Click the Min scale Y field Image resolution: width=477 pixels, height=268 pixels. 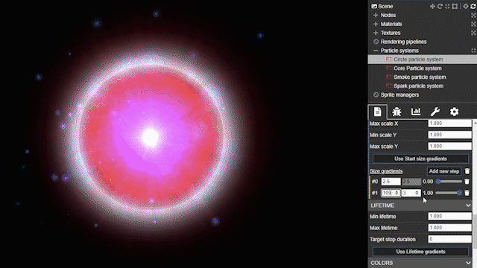450,135
